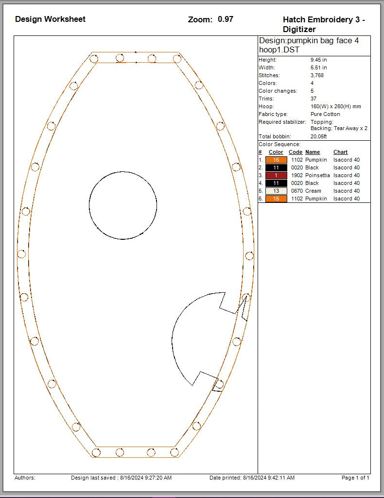Click the Pumpkin swatch in sequence row 1
The height and width of the screenshot is (498, 384).
point(276,160)
